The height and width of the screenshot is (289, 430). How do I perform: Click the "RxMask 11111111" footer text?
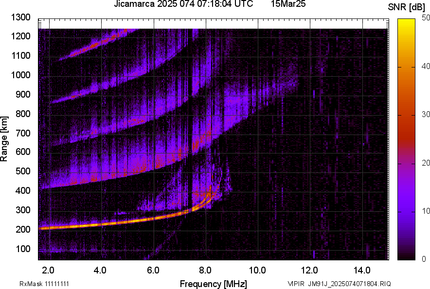(44, 284)
